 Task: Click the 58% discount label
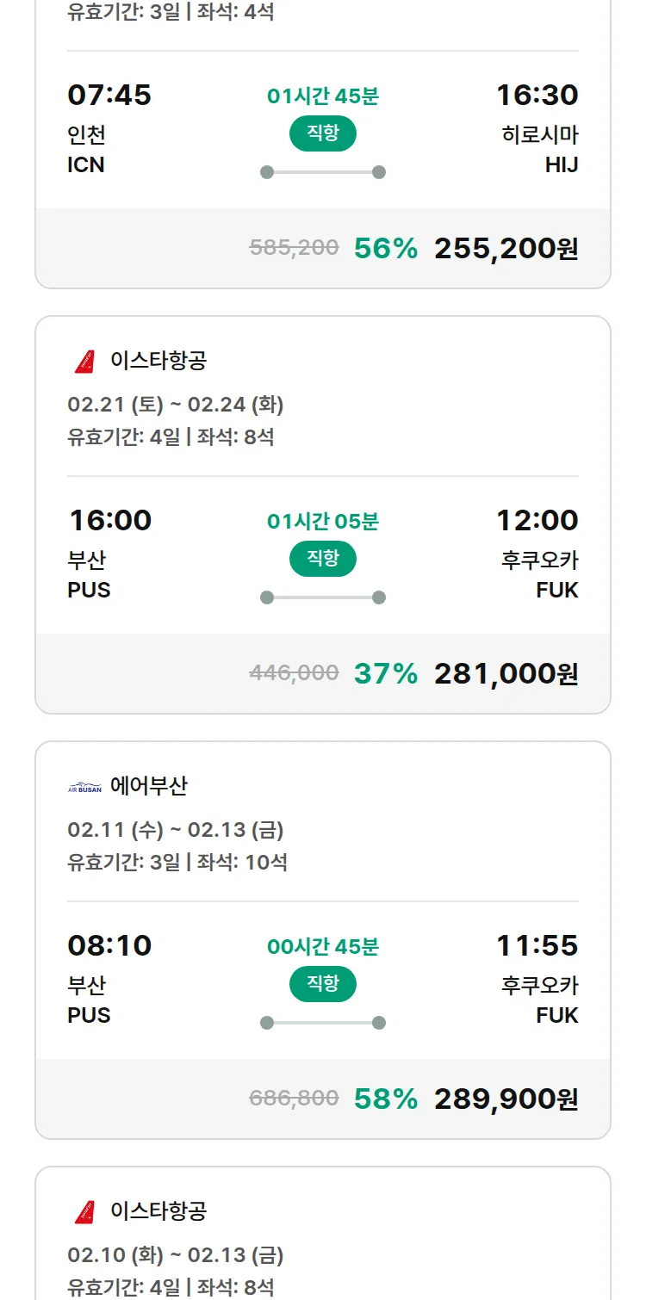386,1099
